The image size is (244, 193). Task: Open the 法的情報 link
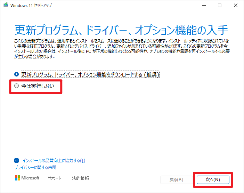80,178
